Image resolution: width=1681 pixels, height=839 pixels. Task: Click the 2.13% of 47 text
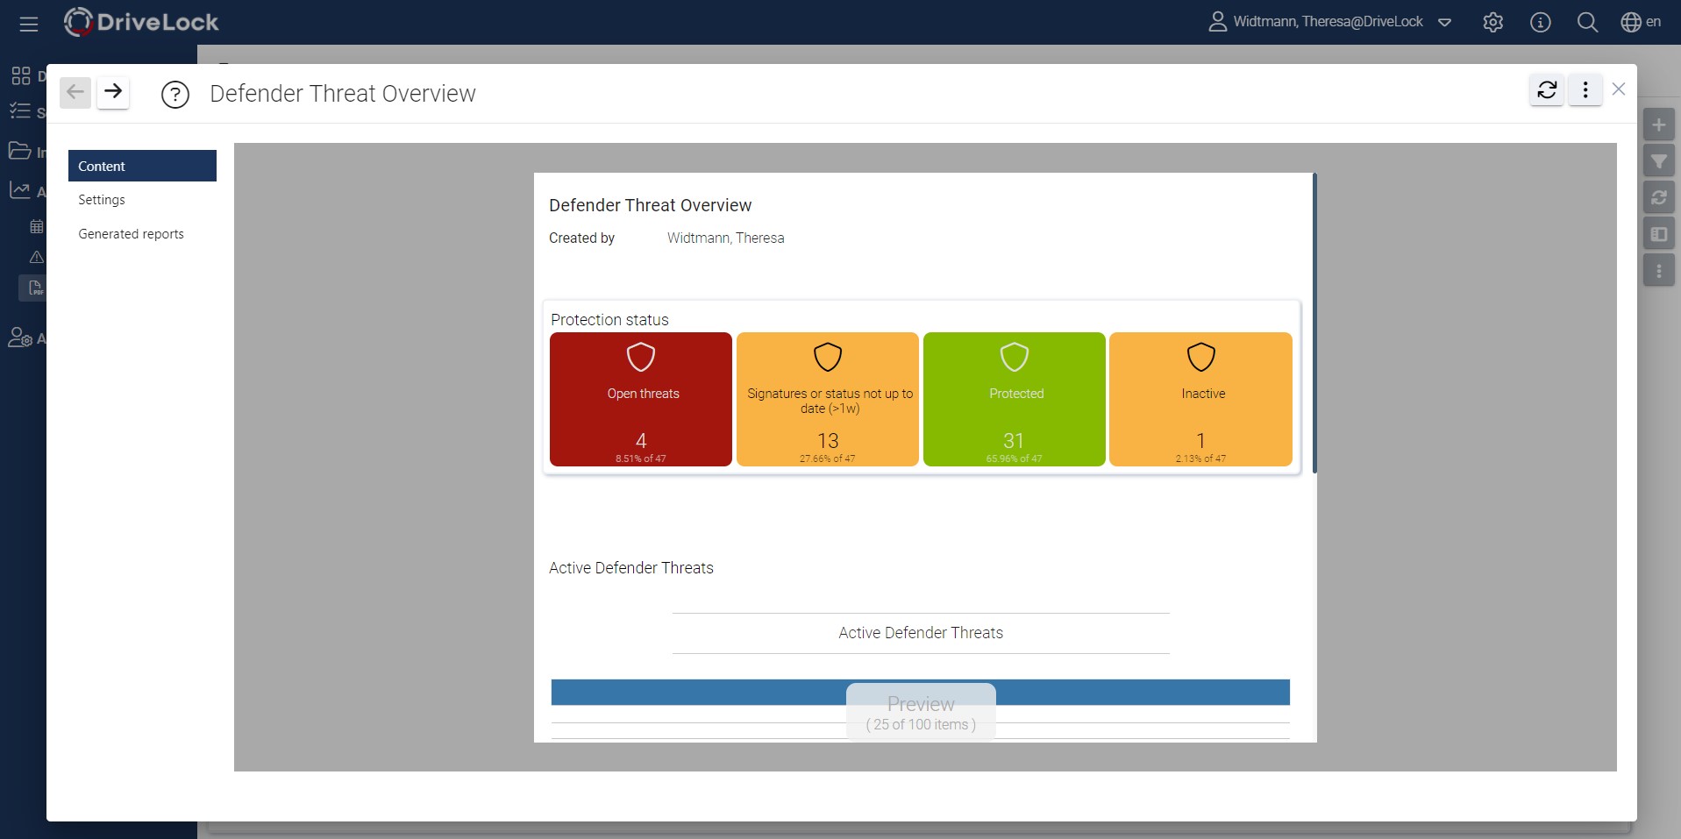1201,459
